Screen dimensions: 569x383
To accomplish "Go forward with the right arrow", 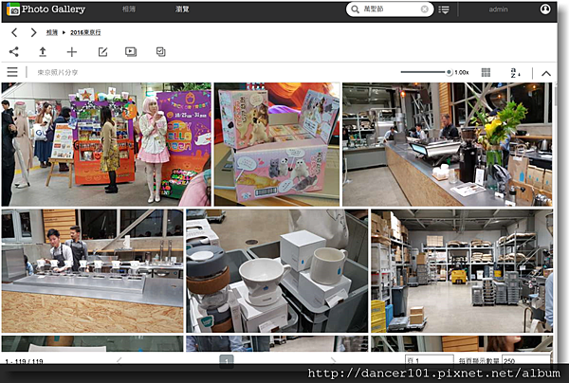I will pyautogui.click(x=33, y=32).
